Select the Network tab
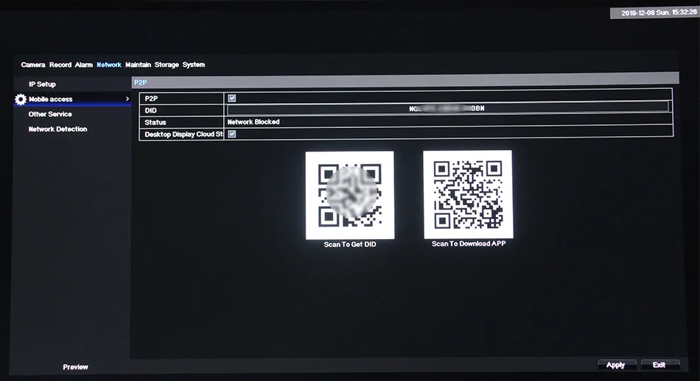This screenshot has width=700, height=381. coord(109,65)
